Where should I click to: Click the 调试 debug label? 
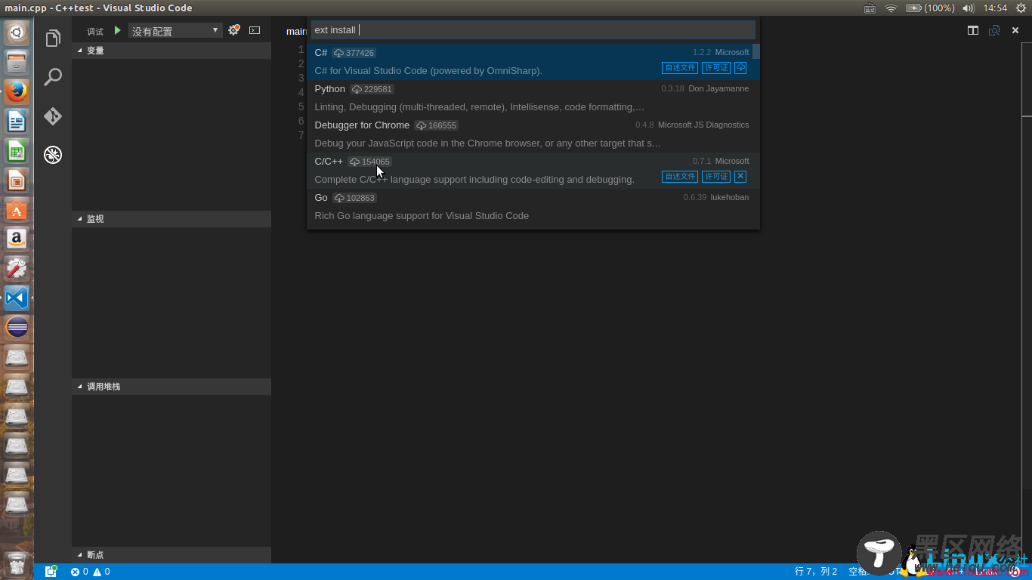(x=95, y=31)
